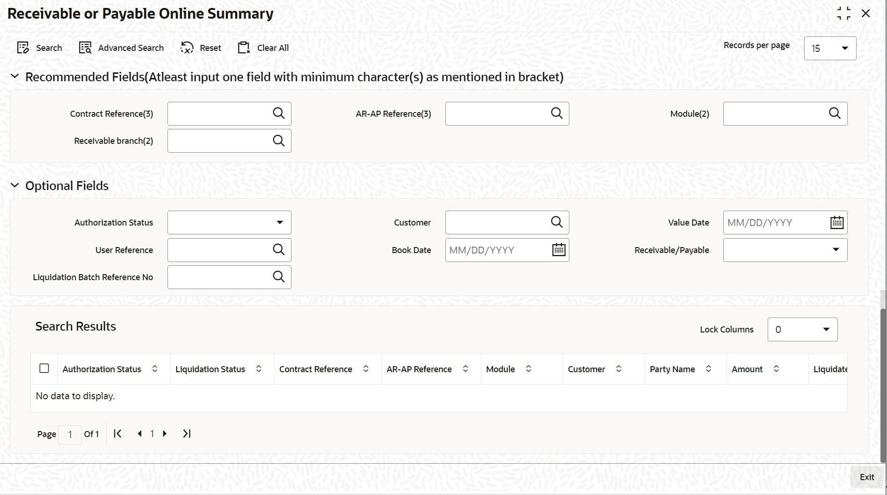Screen dimensions: 887x495
Task: Click page number 1 link
Action: (152, 434)
